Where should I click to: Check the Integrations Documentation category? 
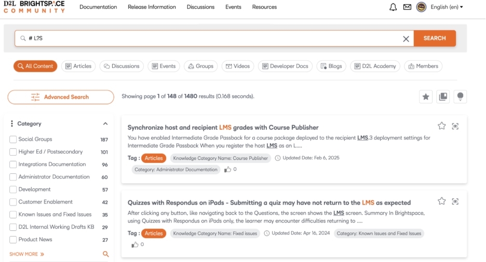pyautogui.click(x=13, y=164)
